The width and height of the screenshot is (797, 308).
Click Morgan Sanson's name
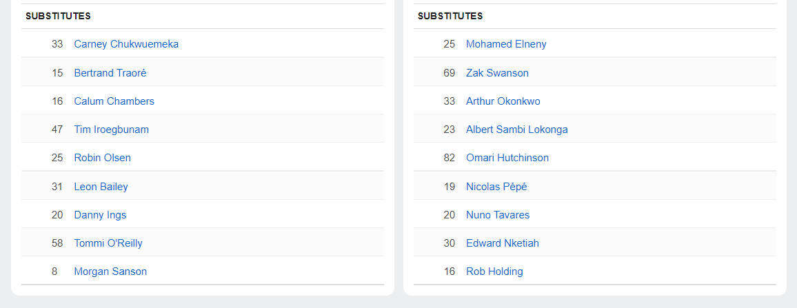(x=110, y=271)
